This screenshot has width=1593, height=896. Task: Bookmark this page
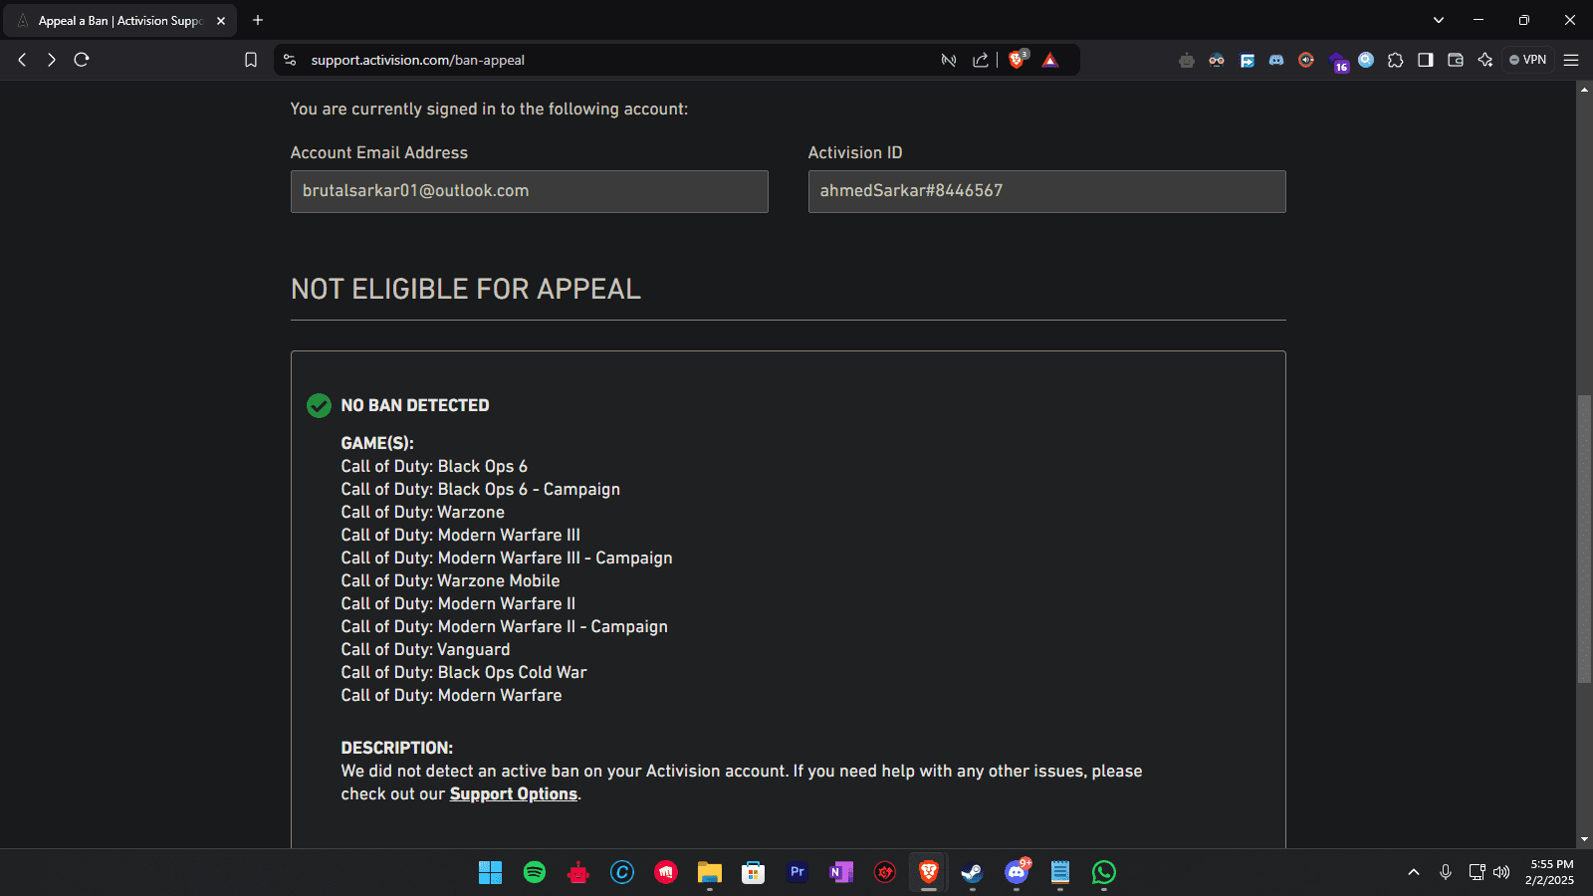[251, 60]
